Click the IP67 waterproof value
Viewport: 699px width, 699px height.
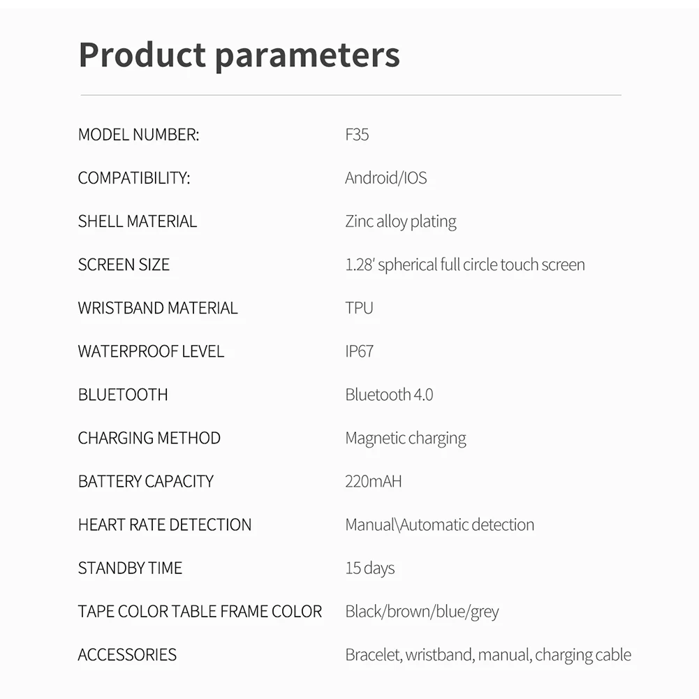[359, 351]
